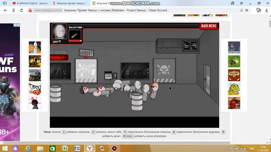The height and width of the screenshot is (152, 271).
Task: Open Yandex home via the Я button
Action: coord(14,10)
